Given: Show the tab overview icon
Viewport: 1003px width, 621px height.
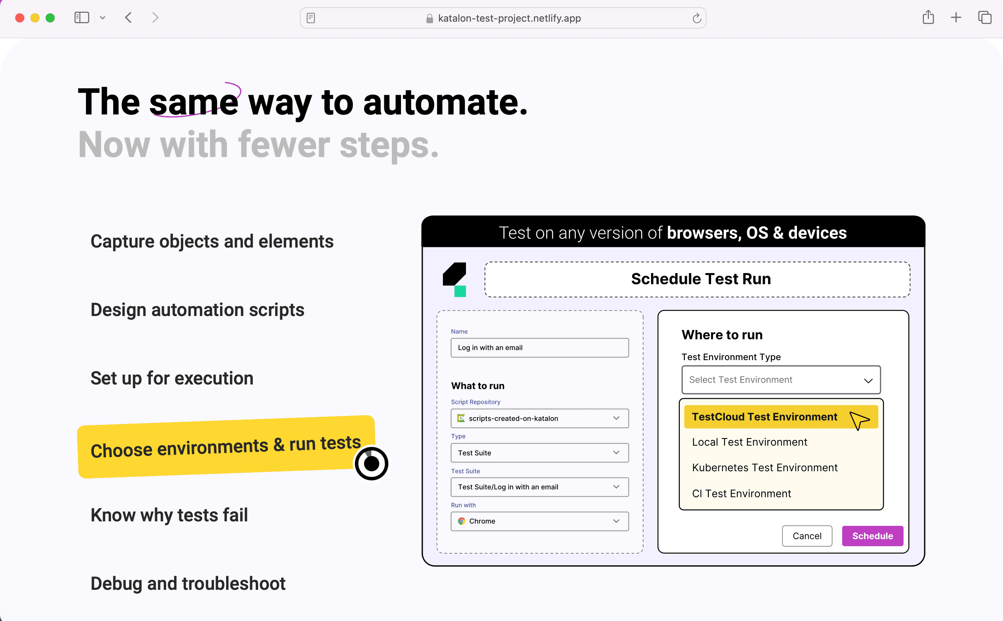Looking at the screenshot, I should (x=984, y=17).
